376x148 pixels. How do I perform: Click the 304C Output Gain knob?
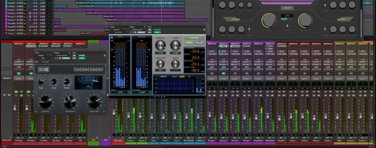[94, 101]
